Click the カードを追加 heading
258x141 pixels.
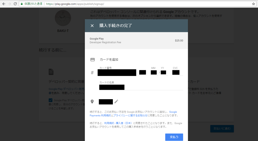[x=109, y=60]
